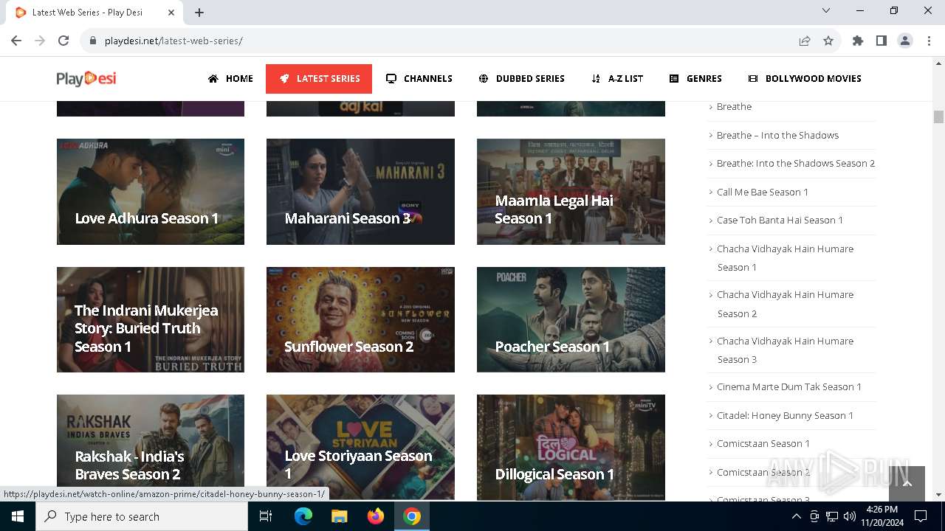Open Cinema Marte Dum Tak Season 1

[789, 386]
